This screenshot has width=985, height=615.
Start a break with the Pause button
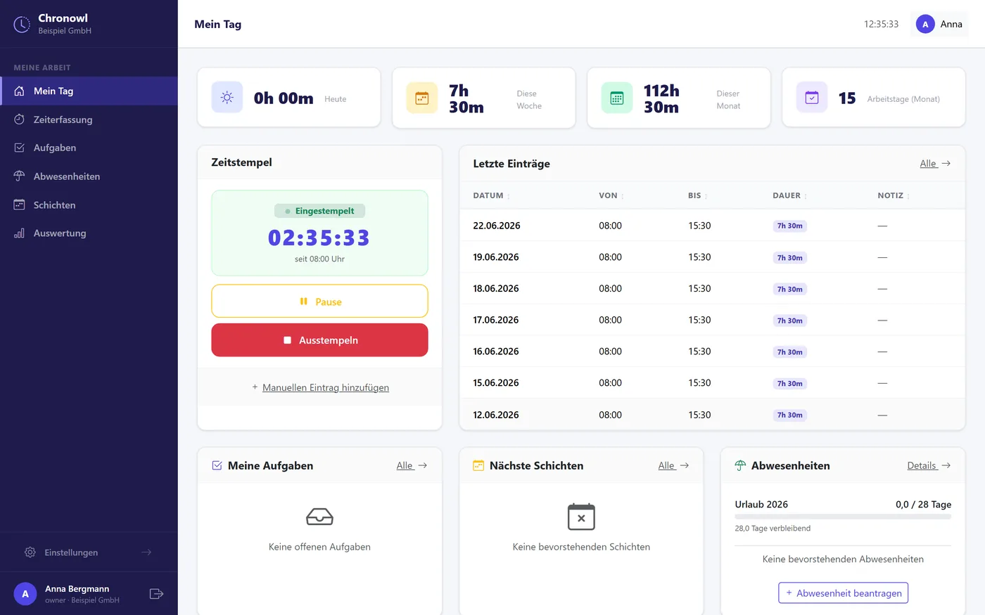[x=319, y=302]
